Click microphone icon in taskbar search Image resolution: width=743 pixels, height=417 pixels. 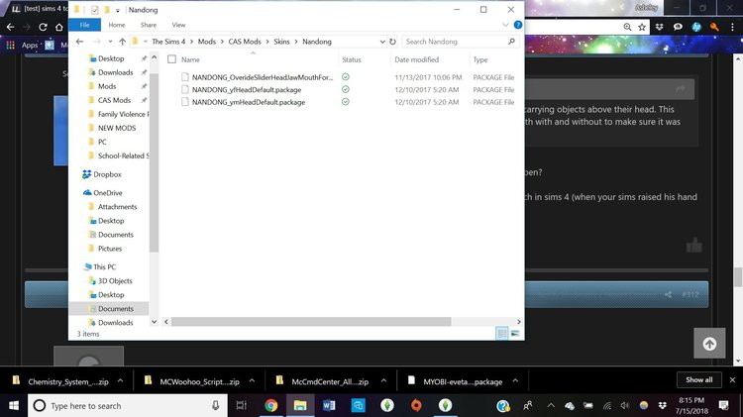(x=215, y=406)
